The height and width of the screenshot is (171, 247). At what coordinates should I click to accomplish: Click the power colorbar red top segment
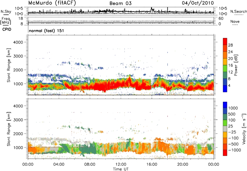pos(225,41)
